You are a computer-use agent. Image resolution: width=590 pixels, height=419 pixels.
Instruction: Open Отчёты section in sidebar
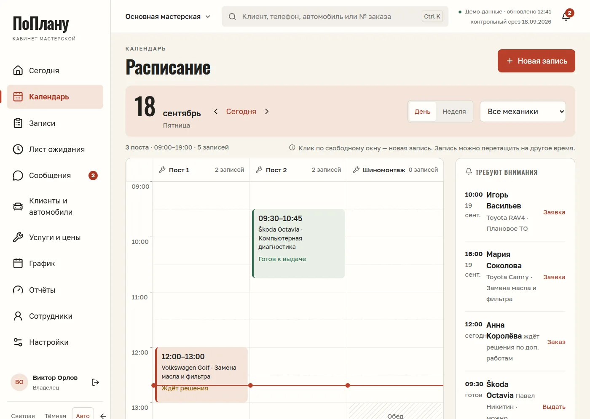point(55,290)
